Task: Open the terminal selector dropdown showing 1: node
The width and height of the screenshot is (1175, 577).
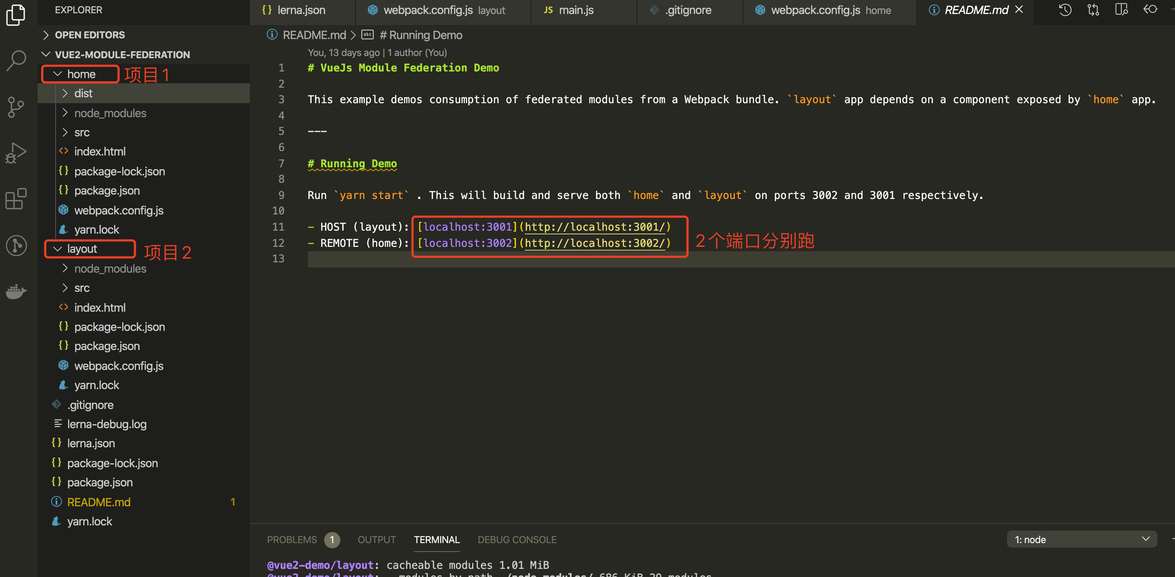Action: coord(1081,539)
